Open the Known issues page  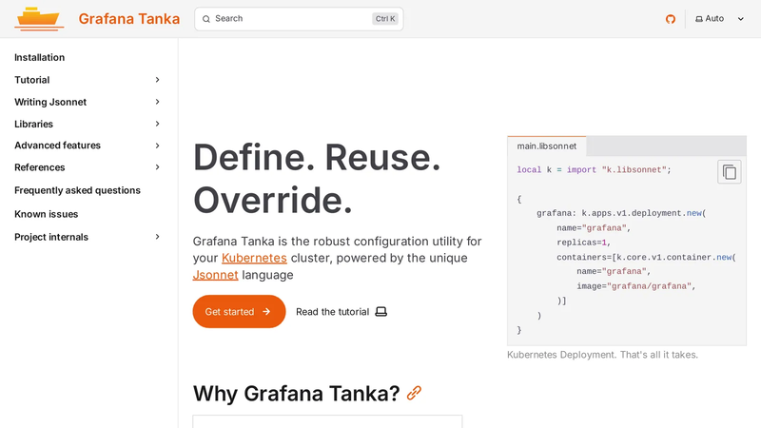point(46,214)
